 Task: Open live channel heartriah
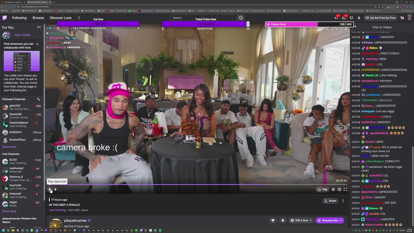pos(22,187)
